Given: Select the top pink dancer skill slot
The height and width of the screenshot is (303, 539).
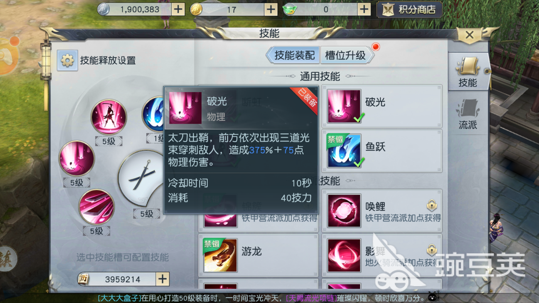Looking at the screenshot, I should [x=109, y=117].
